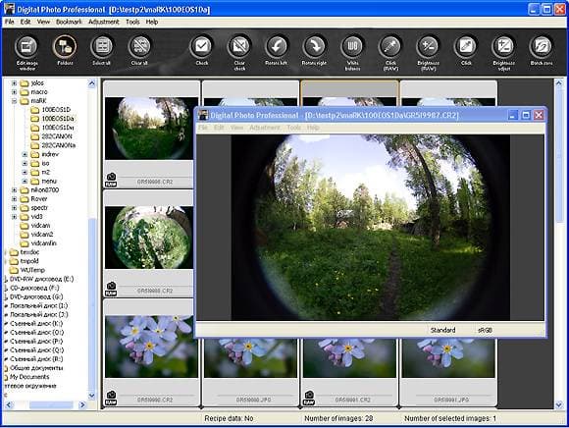
Task: Expand the vid3 folder node
Action: (x=14, y=217)
